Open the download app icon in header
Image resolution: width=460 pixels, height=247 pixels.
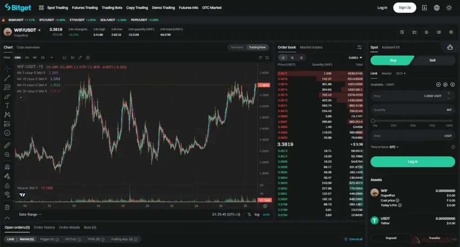point(424,8)
